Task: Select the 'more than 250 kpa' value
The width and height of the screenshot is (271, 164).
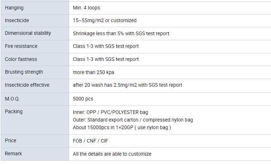Action: click(x=93, y=72)
